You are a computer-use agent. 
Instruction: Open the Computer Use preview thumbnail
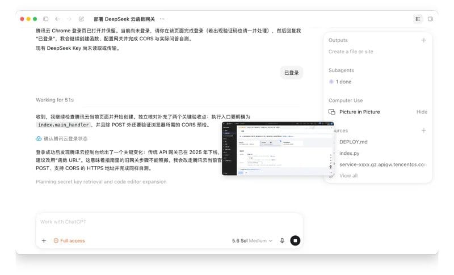pos(278,149)
